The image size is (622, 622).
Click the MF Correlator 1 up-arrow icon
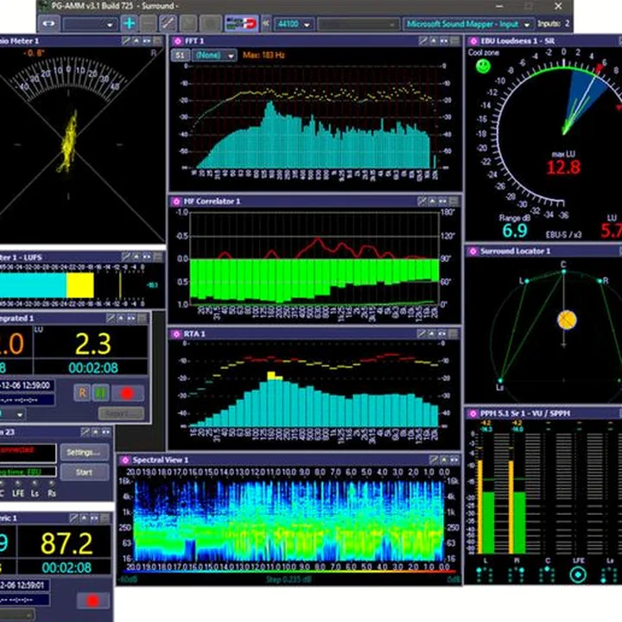click(433, 201)
